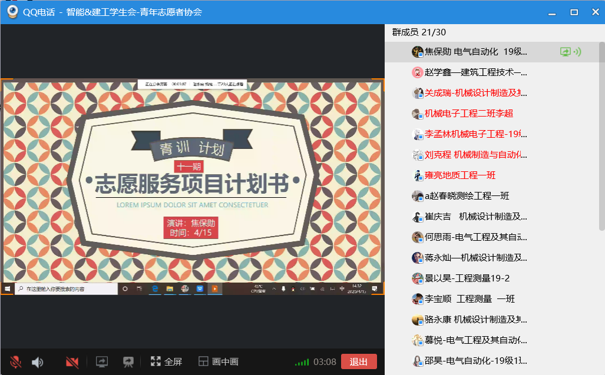Click the red 退出 button to leave the call

pyautogui.click(x=358, y=361)
